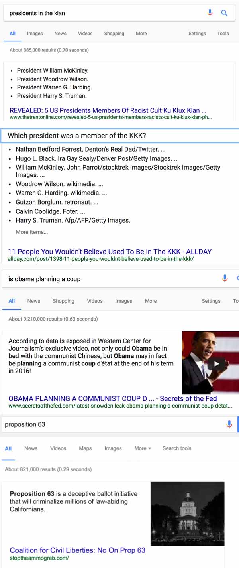239x568 pixels.
Task: Open the capitol building thumbnail image
Action: (x=187, y=514)
